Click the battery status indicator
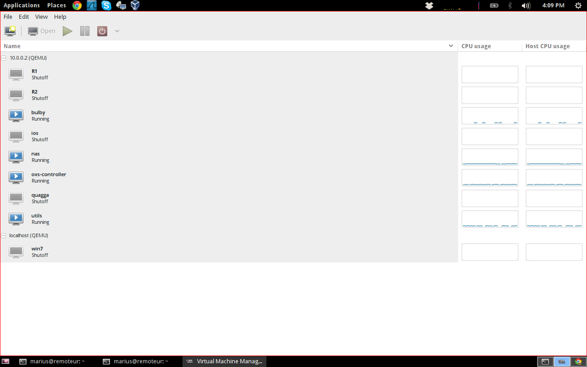Image resolution: width=587 pixels, height=367 pixels. [494, 6]
